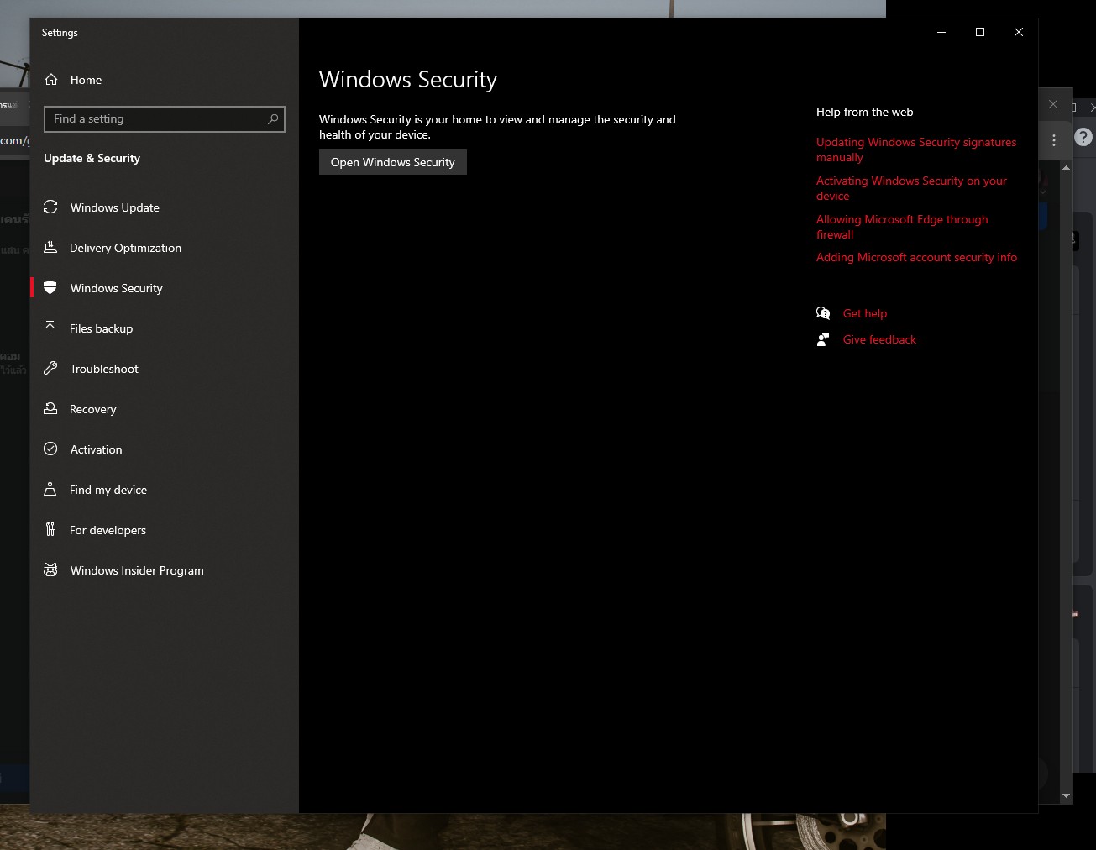Close the background window tab with X

coord(1053,104)
